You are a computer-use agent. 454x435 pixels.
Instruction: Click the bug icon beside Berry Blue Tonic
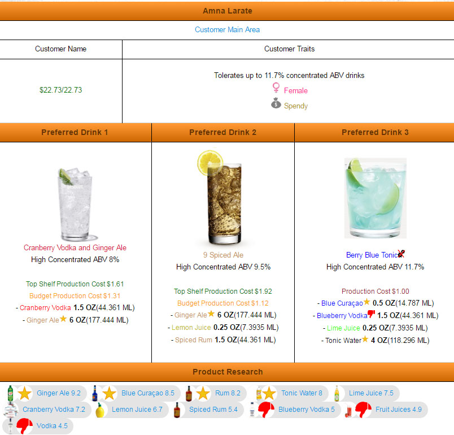coord(401,254)
